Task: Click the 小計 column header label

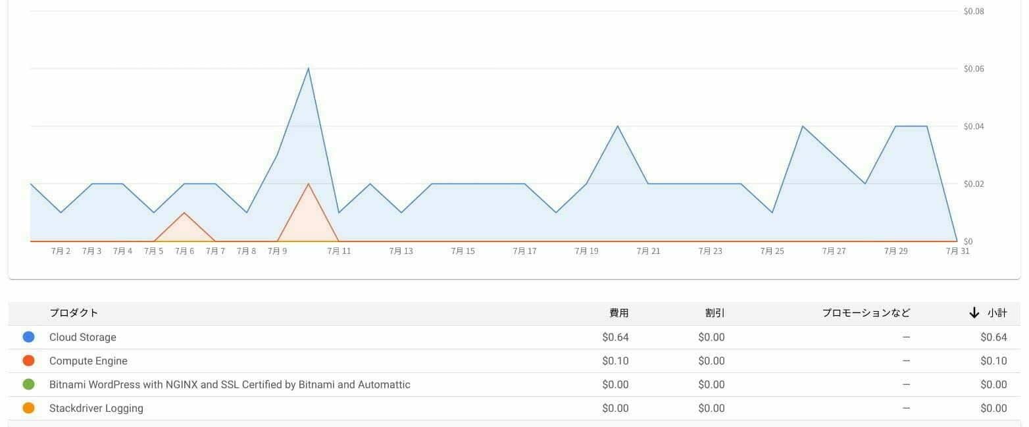Action: click(997, 313)
